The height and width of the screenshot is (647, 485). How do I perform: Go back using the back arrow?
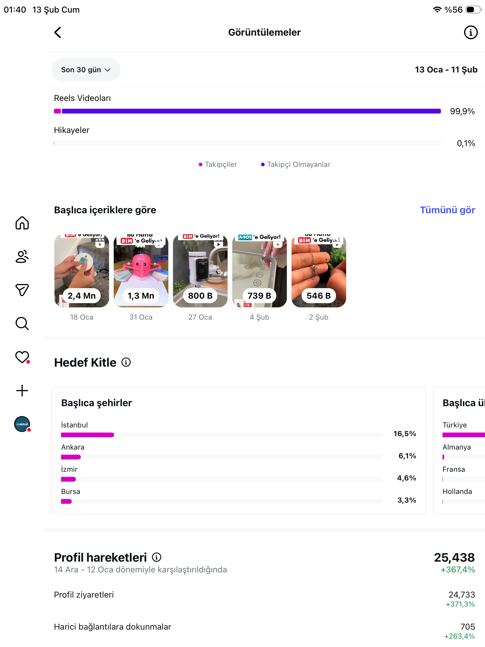tap(57, 32)
